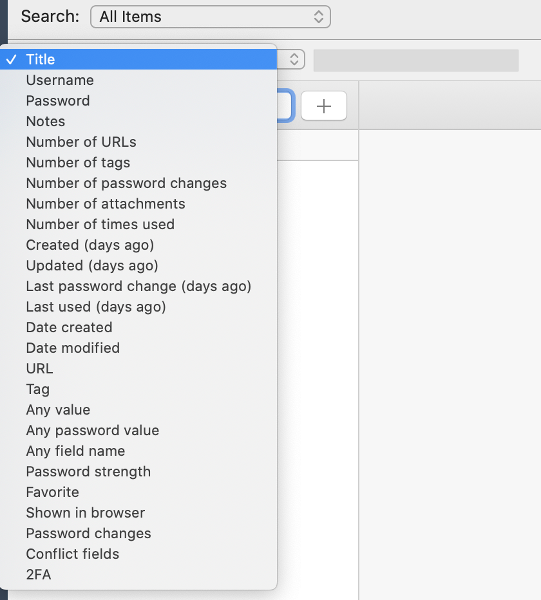Select Password strength criterion

pos(88,472)
